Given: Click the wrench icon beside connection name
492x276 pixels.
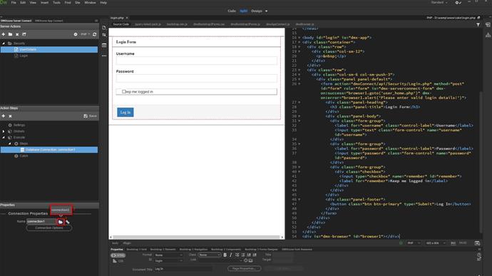Looking at the screenshot, I should coord(68,222).
